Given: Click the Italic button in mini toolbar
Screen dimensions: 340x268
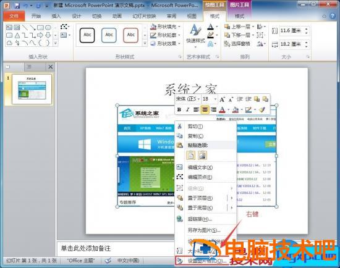Looking at the screenshot, I should 187,110.
